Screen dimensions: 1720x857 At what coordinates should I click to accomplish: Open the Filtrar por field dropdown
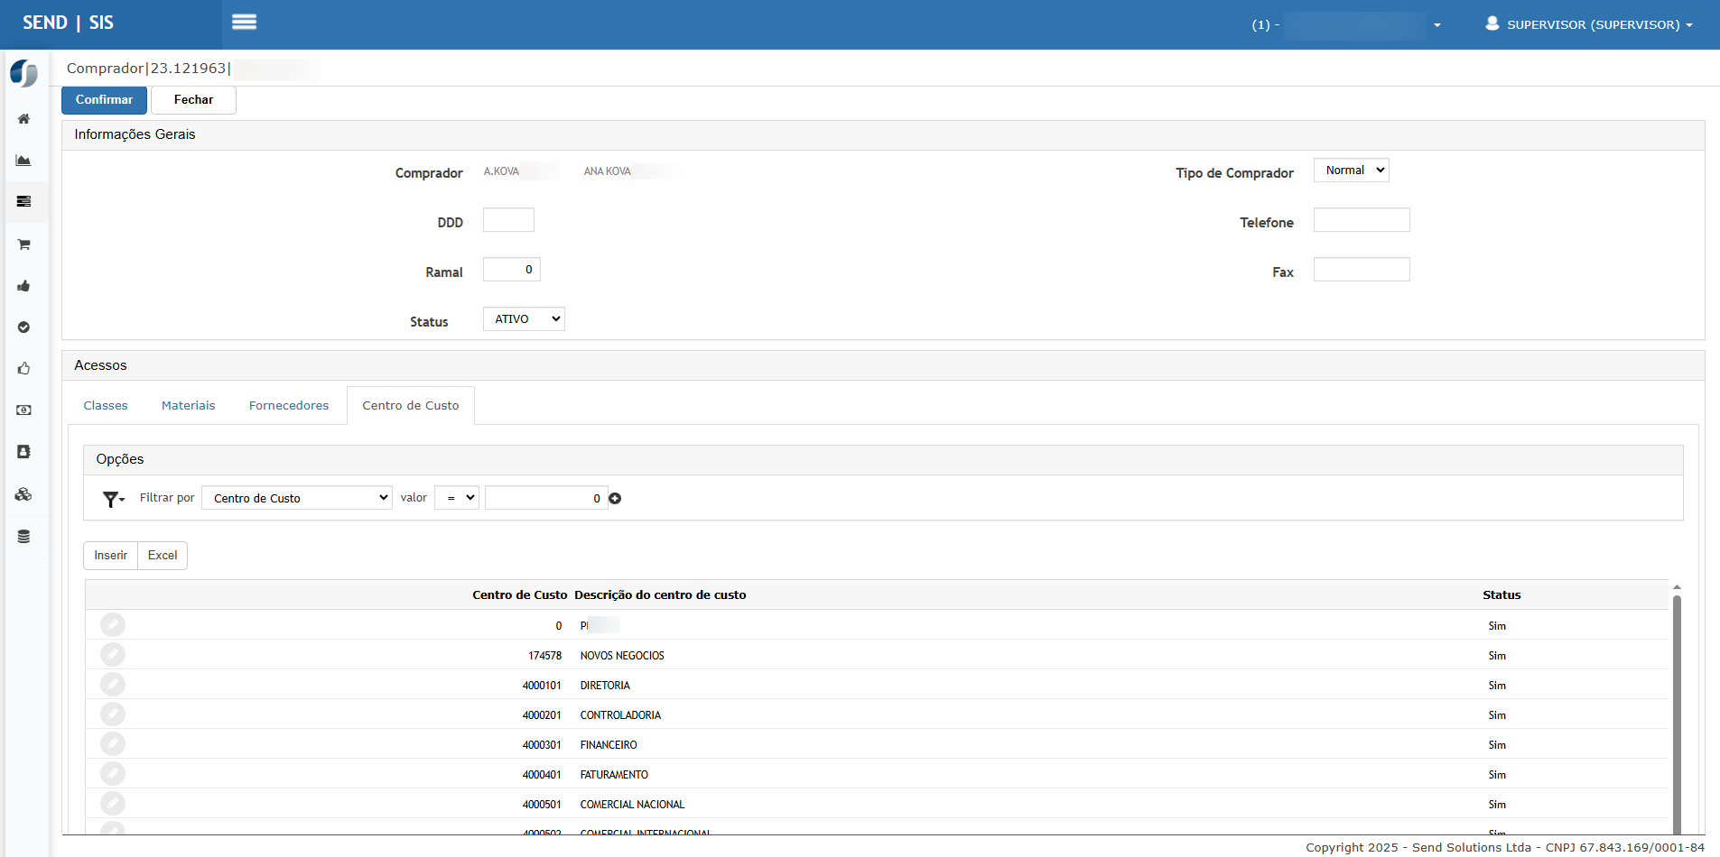tap(297, 498)
